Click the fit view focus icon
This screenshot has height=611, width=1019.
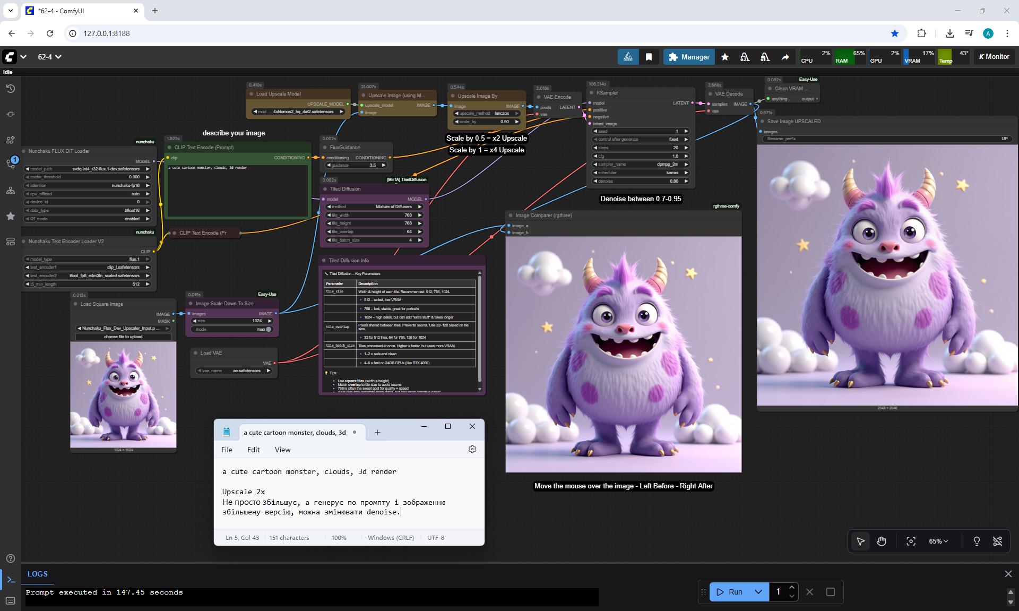pos(911,541)
